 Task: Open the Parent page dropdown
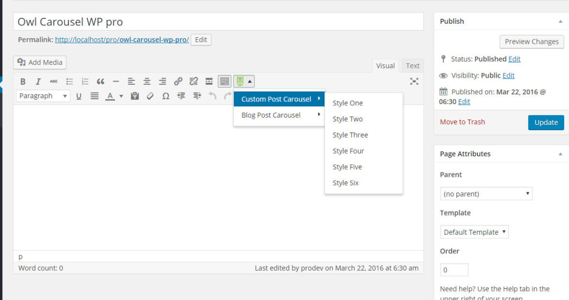pyautogui.click(x=486, y=194)
